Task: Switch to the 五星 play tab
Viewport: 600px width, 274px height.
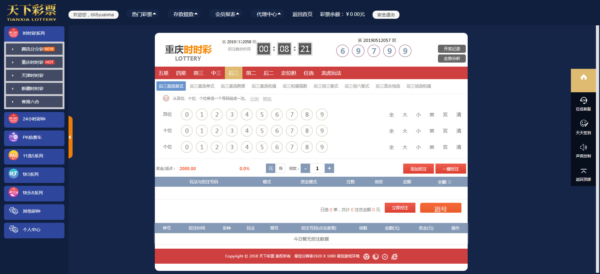Action: (163, 73)
